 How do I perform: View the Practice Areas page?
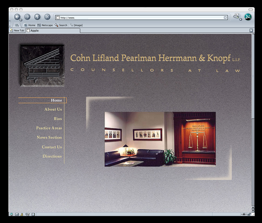[49, 128]
